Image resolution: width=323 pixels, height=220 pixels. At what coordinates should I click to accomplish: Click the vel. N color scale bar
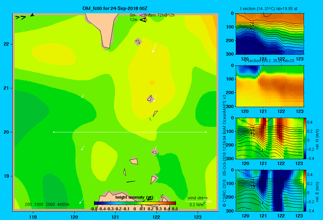pyautogui.click(x=305, y=138)
